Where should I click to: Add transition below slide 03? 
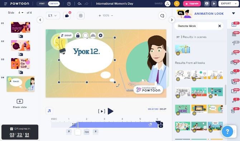tap(20, 72)
